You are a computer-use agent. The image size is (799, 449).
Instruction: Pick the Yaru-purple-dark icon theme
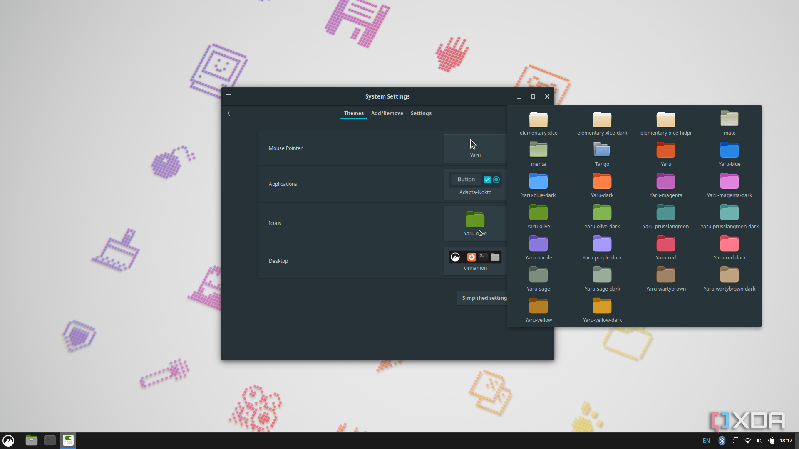[x=602, y=248]
